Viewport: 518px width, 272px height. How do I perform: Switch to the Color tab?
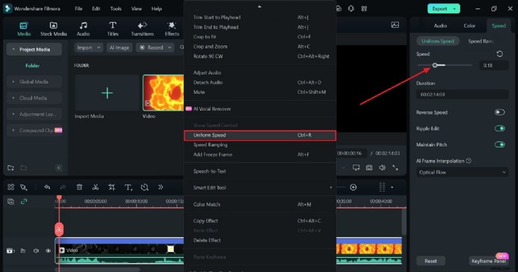pyautogui.click(x=469, y=26)
